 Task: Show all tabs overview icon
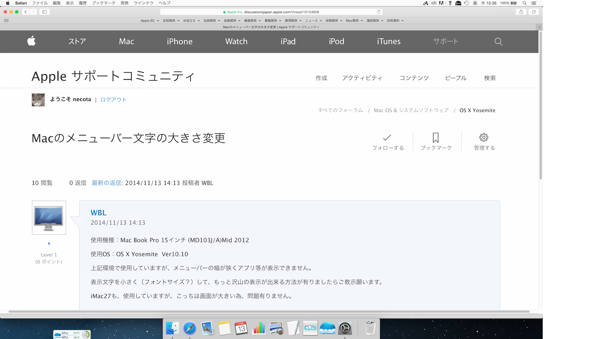pos(534,12)
